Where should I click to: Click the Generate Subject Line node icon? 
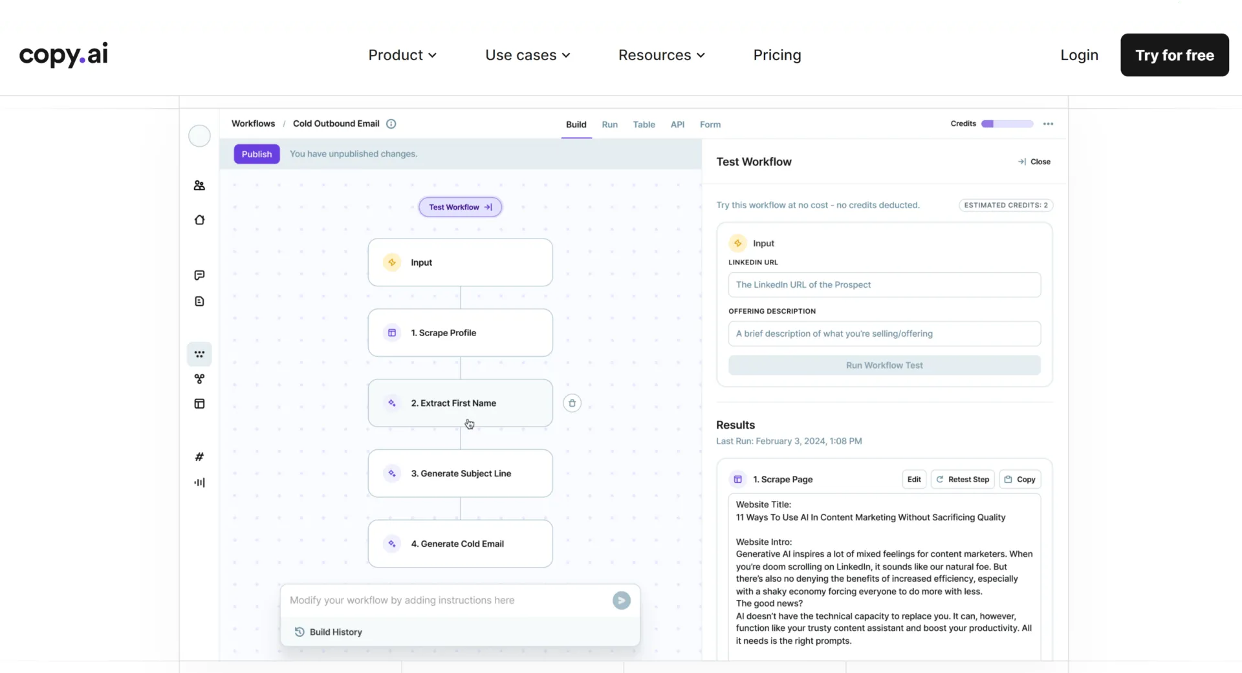(x=392, y=473)
